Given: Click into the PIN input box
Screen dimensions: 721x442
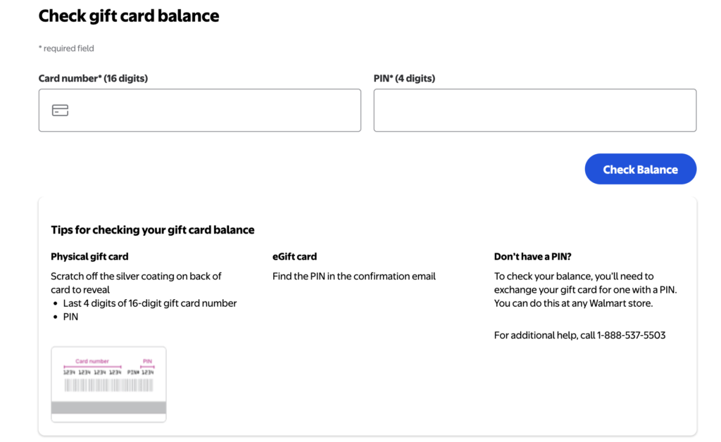Looking at the screenshot, I should (x=534, y=110).
